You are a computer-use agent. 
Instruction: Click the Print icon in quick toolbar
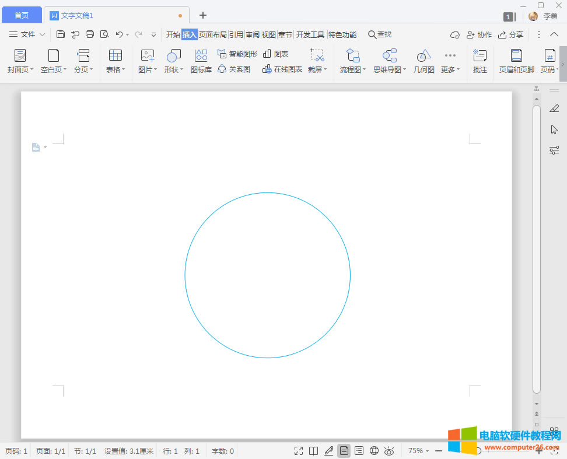pos(90,34)
